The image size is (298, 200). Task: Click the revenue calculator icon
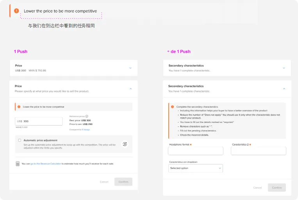click(x=18, y=164)
